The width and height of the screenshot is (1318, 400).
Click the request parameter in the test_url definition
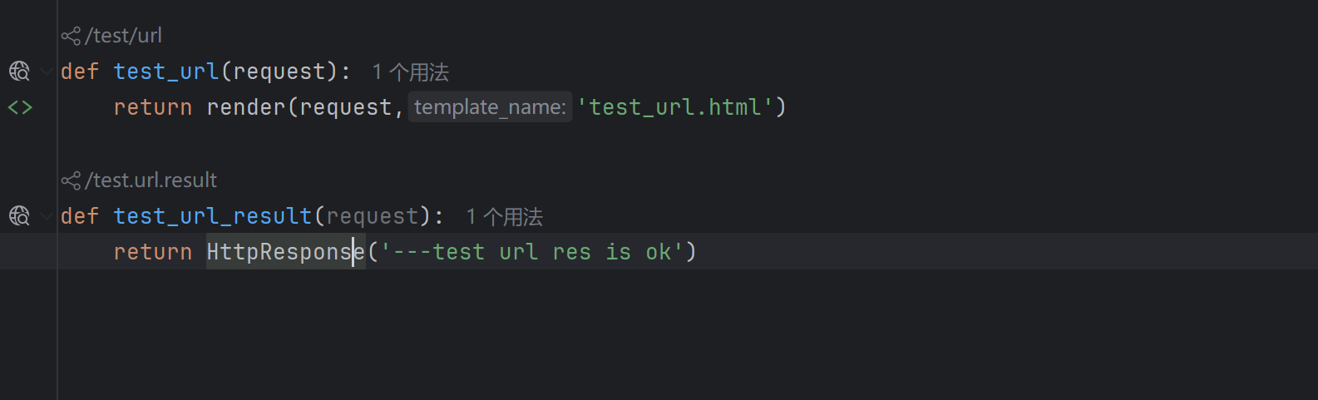pos(279,72)
